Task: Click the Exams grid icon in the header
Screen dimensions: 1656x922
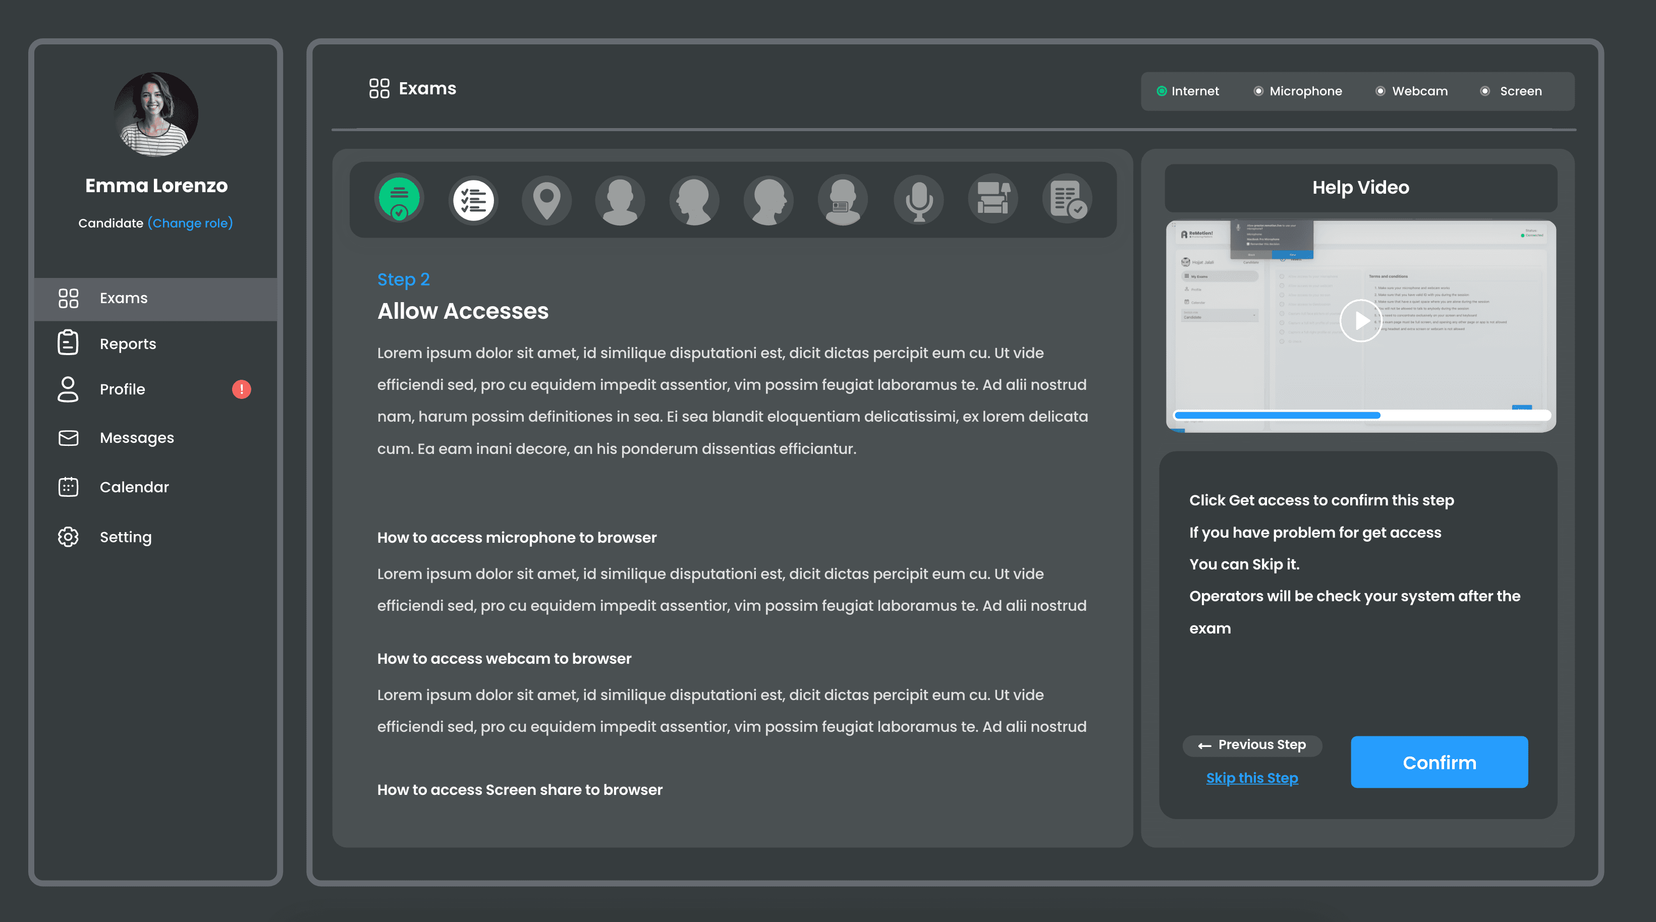Action: tap(379, 89)
